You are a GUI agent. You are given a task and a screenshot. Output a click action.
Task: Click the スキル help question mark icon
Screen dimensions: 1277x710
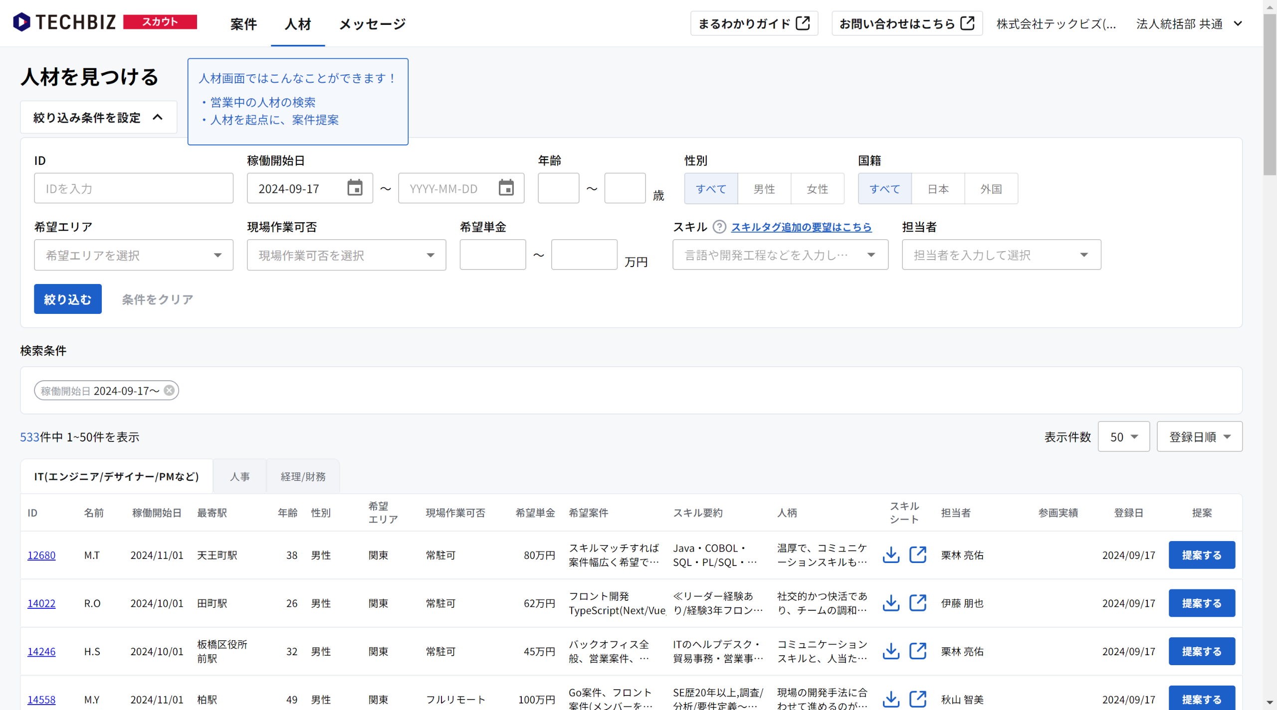pos(719,227)
